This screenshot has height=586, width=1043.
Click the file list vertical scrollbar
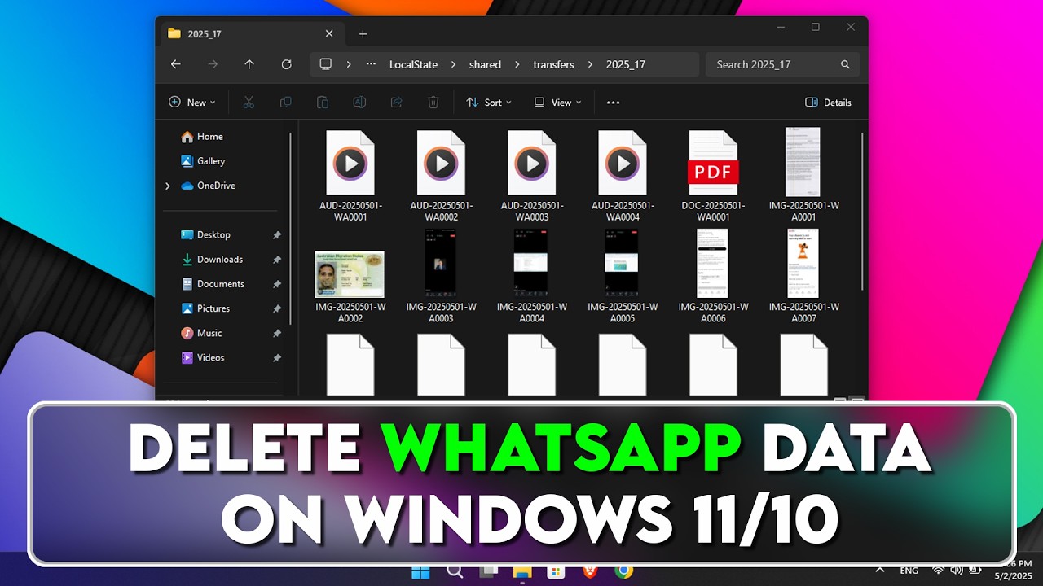861,210
